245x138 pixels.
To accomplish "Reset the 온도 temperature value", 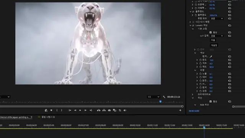I will click(230, 60).
